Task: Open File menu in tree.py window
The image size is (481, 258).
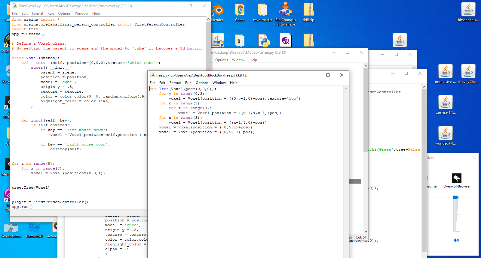Action: click(x=152, y=83)
